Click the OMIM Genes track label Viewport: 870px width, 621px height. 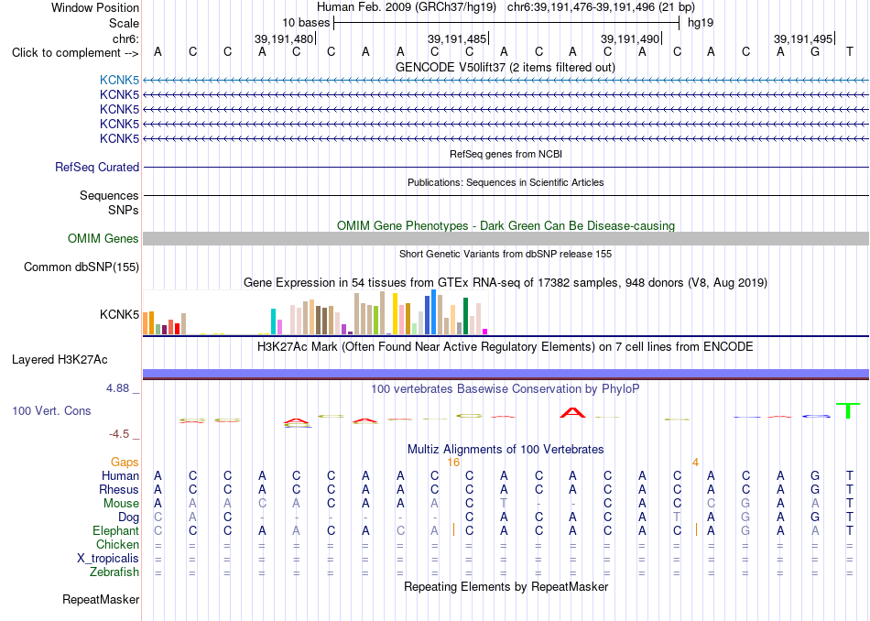point(103,239)
